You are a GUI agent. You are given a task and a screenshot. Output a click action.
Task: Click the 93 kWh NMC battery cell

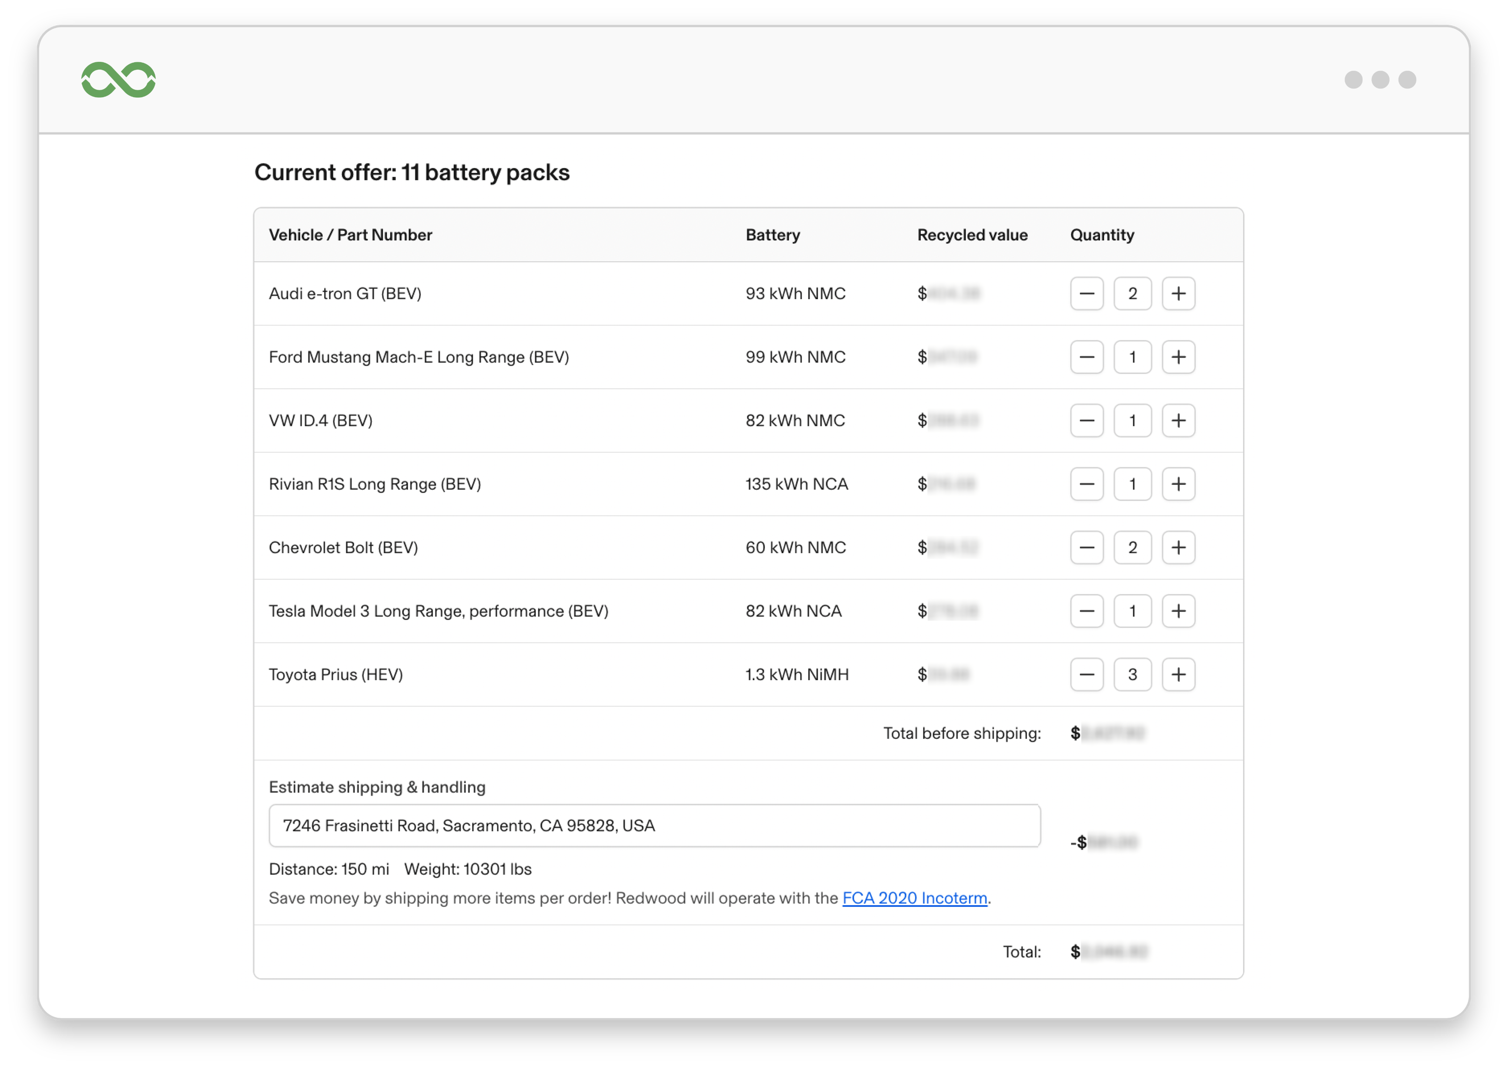pyautogui.click(x=795, y=294)
